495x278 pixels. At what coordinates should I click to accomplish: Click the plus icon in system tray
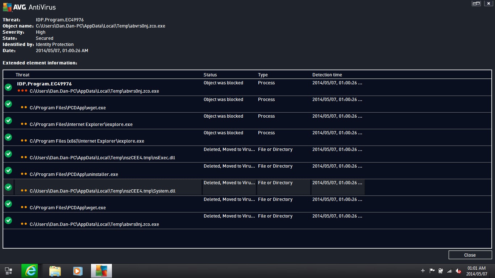(423, 271)
